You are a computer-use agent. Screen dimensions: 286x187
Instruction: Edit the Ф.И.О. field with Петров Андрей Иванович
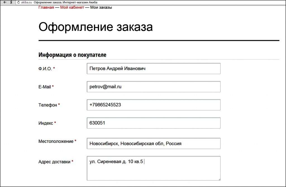[154, 68]
